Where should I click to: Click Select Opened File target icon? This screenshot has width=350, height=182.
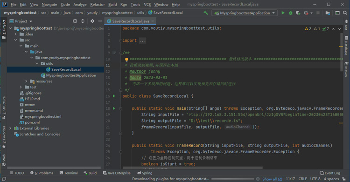(75, 21)
